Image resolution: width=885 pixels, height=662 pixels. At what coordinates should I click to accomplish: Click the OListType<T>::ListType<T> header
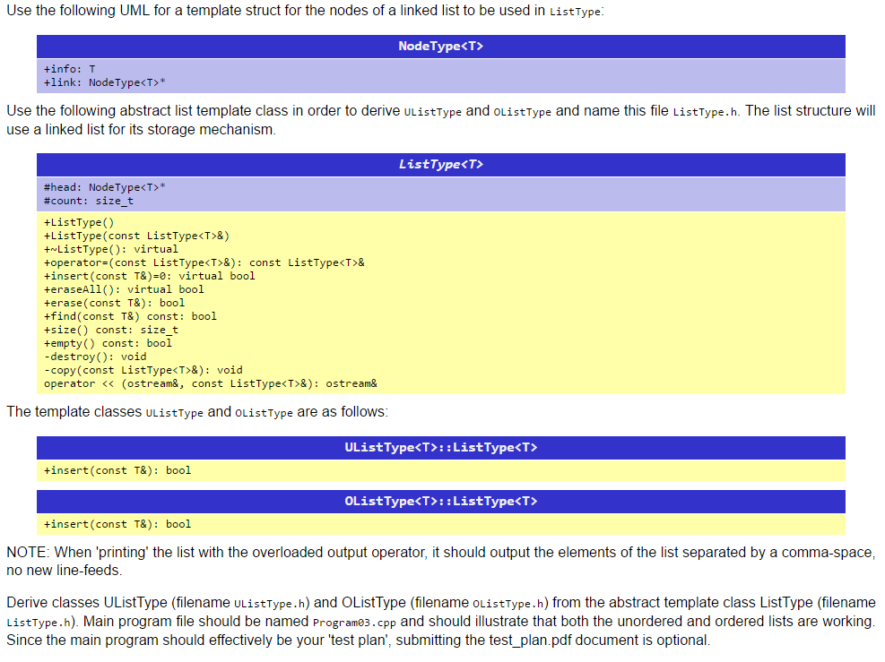(440, 502)
